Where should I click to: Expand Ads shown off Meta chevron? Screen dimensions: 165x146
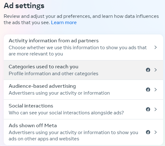pyautogui.click(x=156, y=132)
